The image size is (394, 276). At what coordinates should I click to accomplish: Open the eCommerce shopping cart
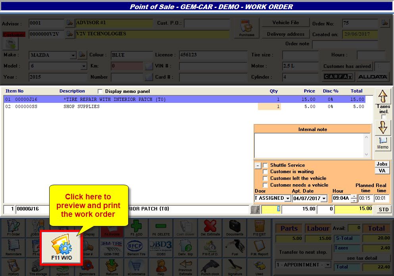coord(136,267)
